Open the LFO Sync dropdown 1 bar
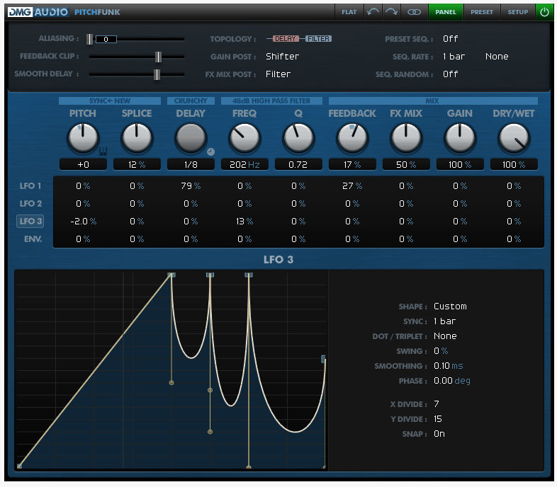 click(444, 321)
